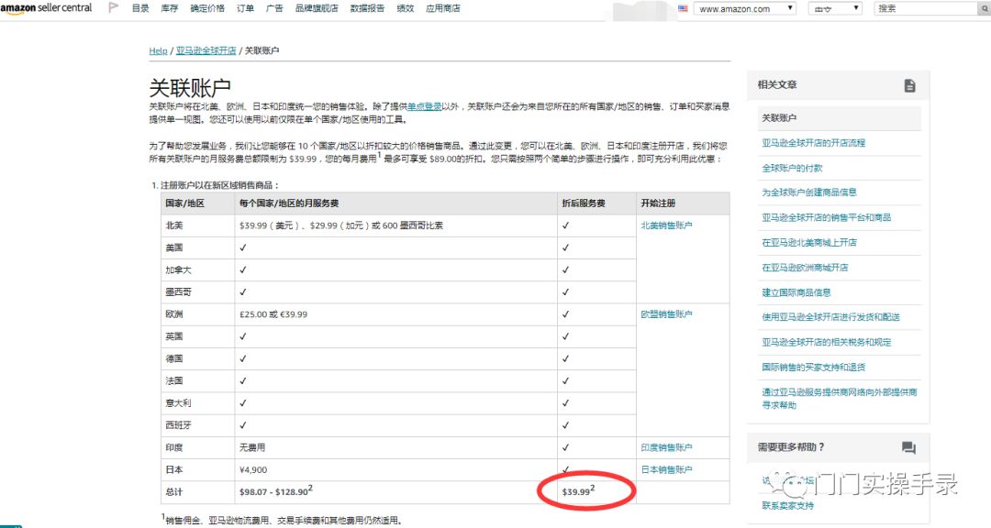Open the 目录 menu
This screenshot has width=991, height=528.
[140, 8]
